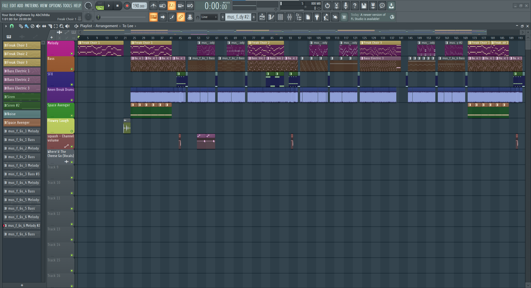Switch to SONG playback mode
531x288 pixels.
(100, 7)
